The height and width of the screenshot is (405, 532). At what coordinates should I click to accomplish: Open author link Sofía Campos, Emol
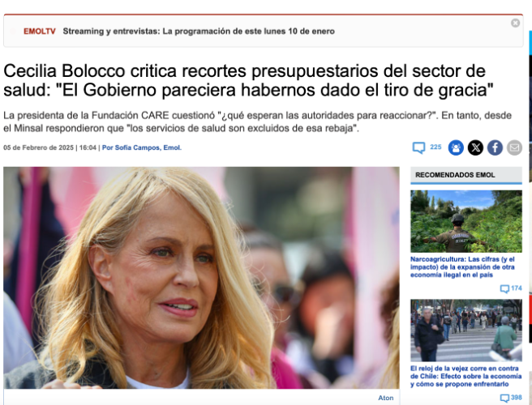tap(142, 147)
